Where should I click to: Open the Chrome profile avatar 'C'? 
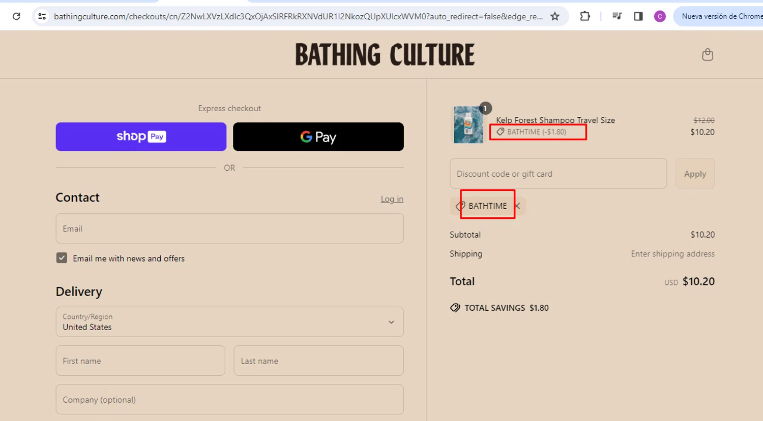(660, 16)
